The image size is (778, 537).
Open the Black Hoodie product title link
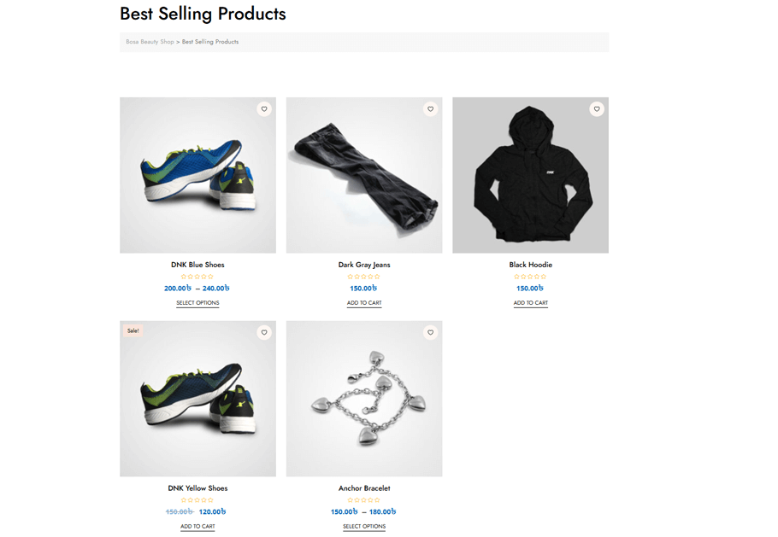click(530, 265)
